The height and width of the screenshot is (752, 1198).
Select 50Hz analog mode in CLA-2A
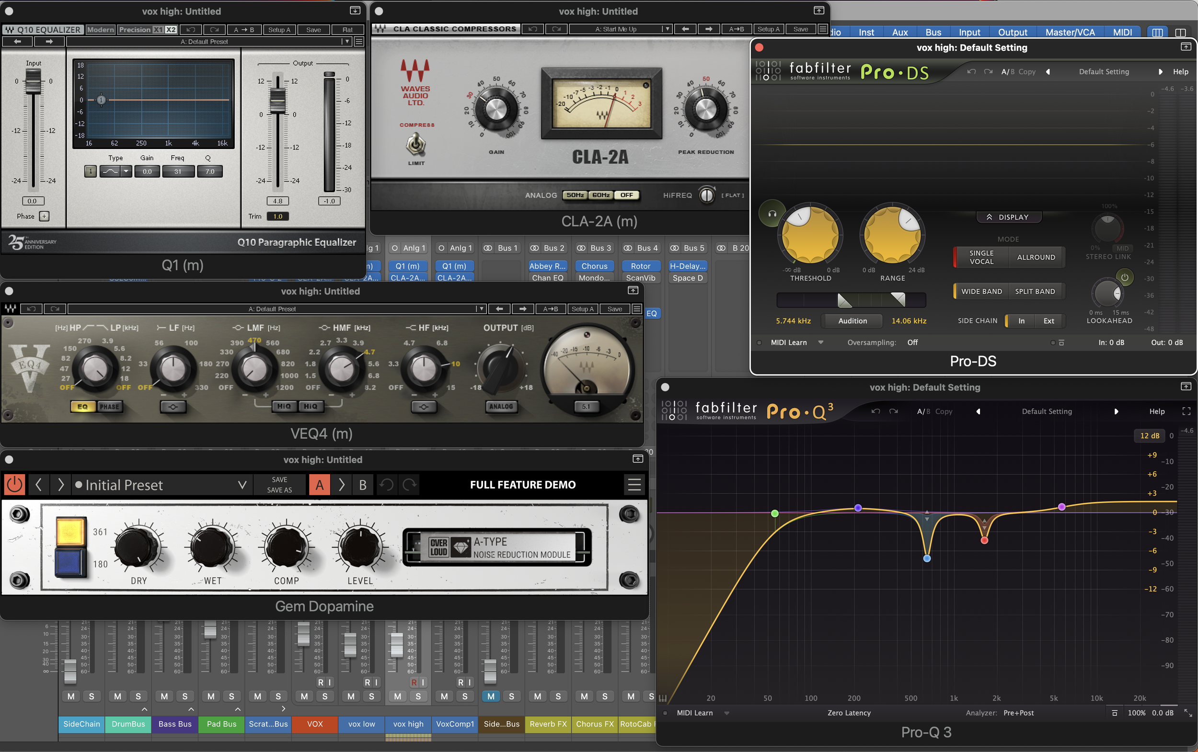click(575, 195)
